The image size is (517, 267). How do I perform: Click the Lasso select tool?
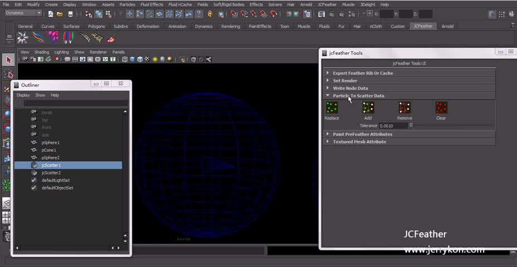point(8,73)
